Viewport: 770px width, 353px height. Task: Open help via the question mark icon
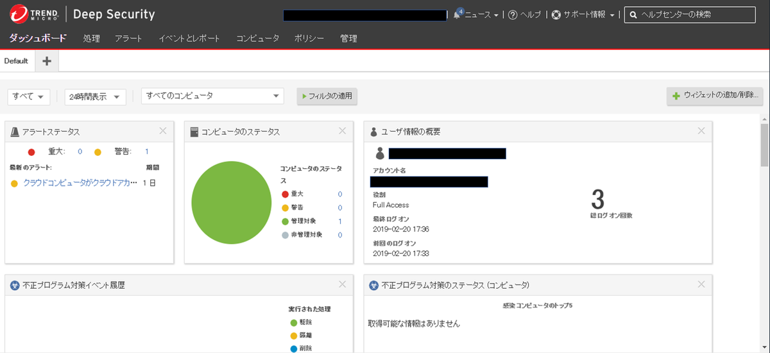[513, 15]
